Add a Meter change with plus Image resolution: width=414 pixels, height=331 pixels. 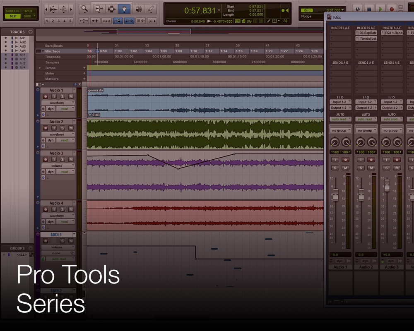[84, 73]
